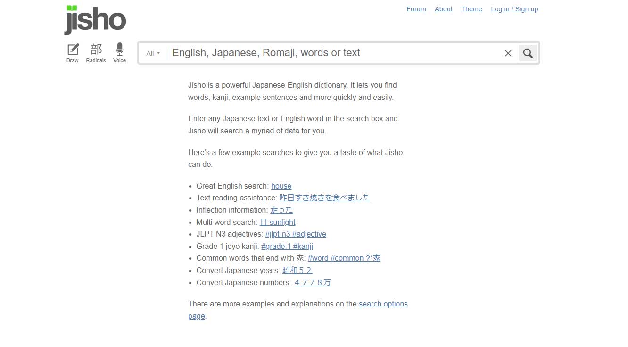
Task: Open the #word #common ?*家 search
Action: [344, 258]
